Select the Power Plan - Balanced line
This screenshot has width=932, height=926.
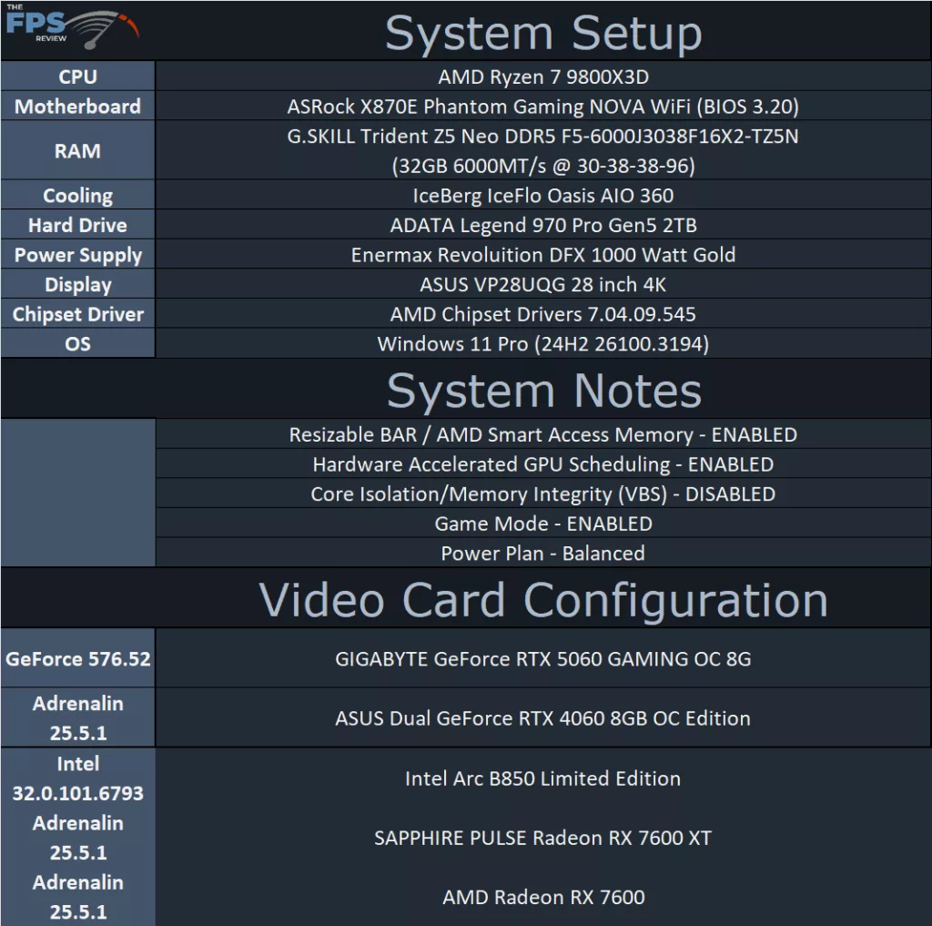pyautogui.click(x=543, y=554)
